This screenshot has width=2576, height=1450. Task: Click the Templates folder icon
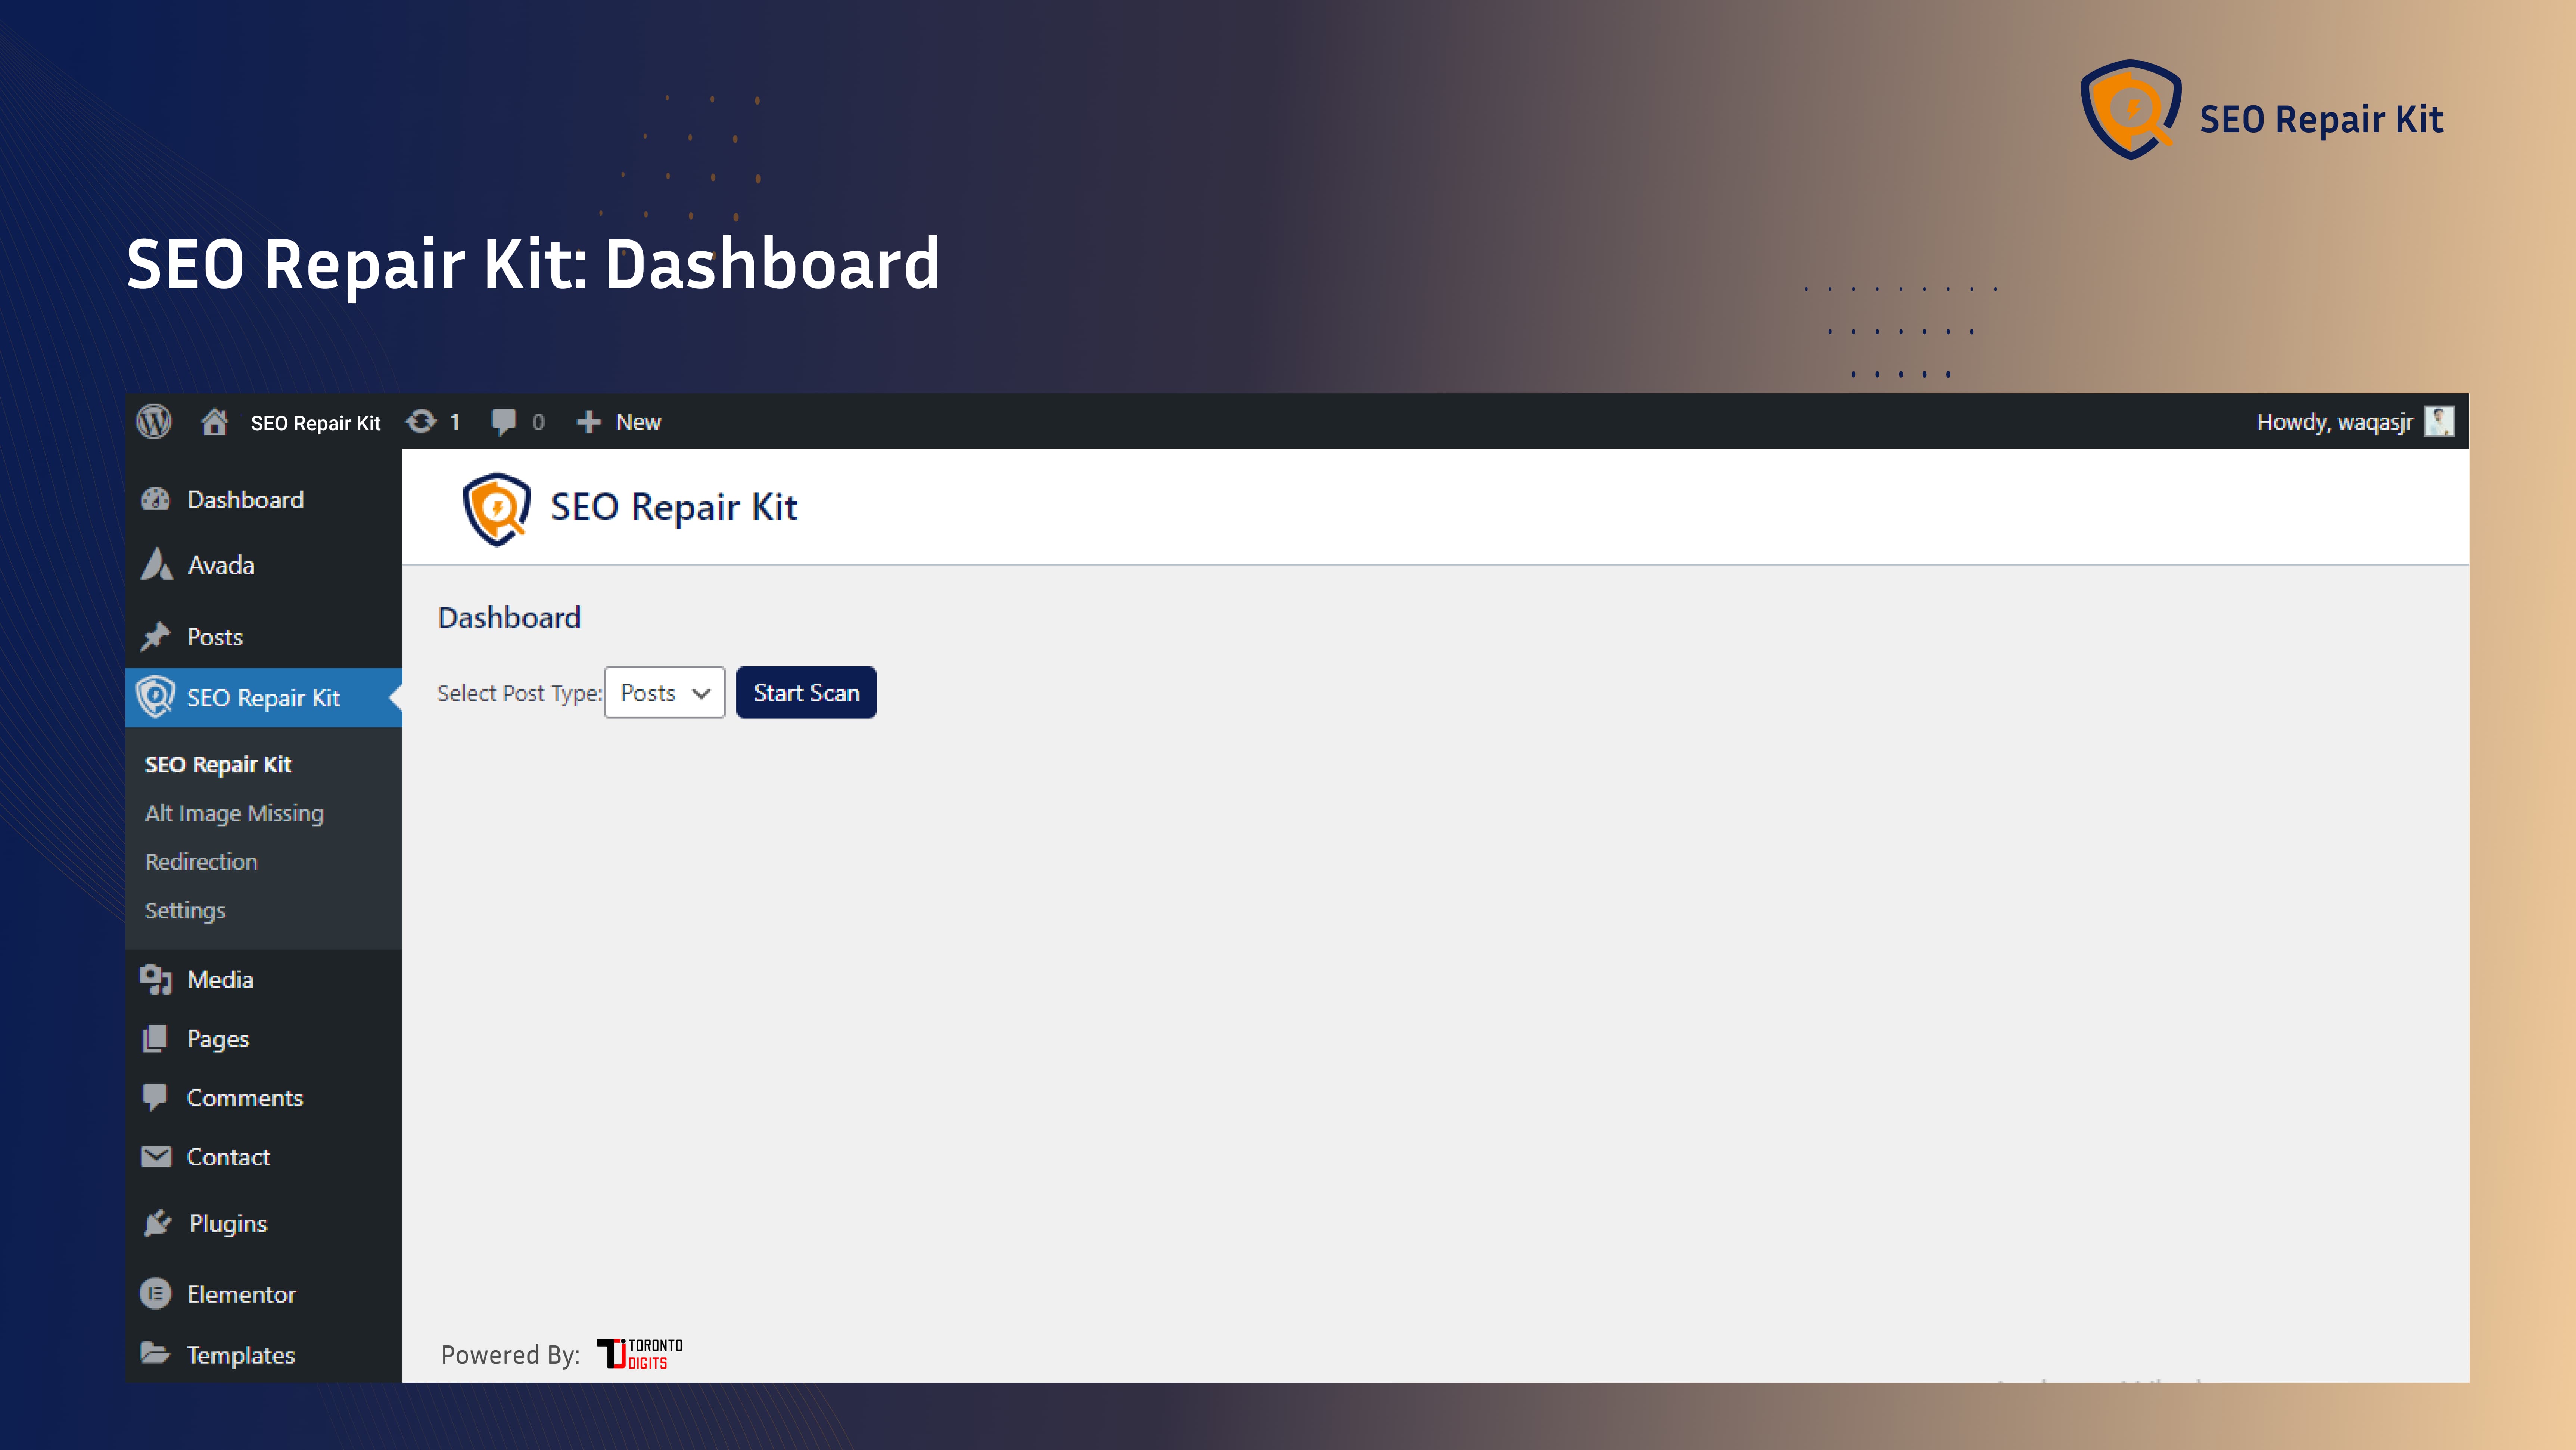click(x=155, y=1353)
